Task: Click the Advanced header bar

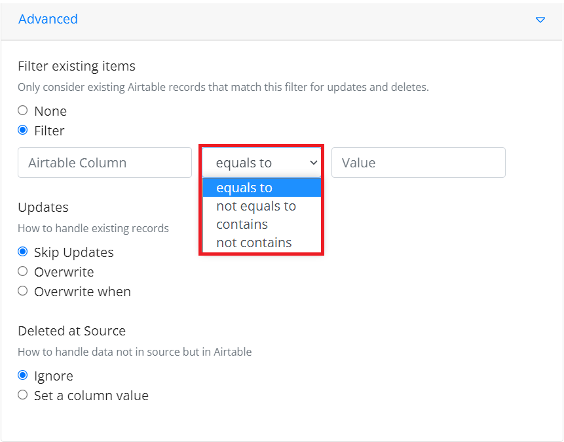Action: click(x=281, y=20)
